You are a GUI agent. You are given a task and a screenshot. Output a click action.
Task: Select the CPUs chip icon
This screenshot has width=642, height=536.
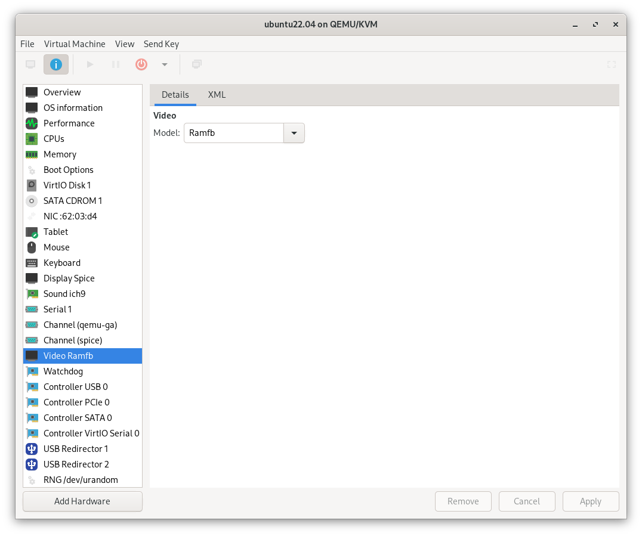(x=32, y=139)
